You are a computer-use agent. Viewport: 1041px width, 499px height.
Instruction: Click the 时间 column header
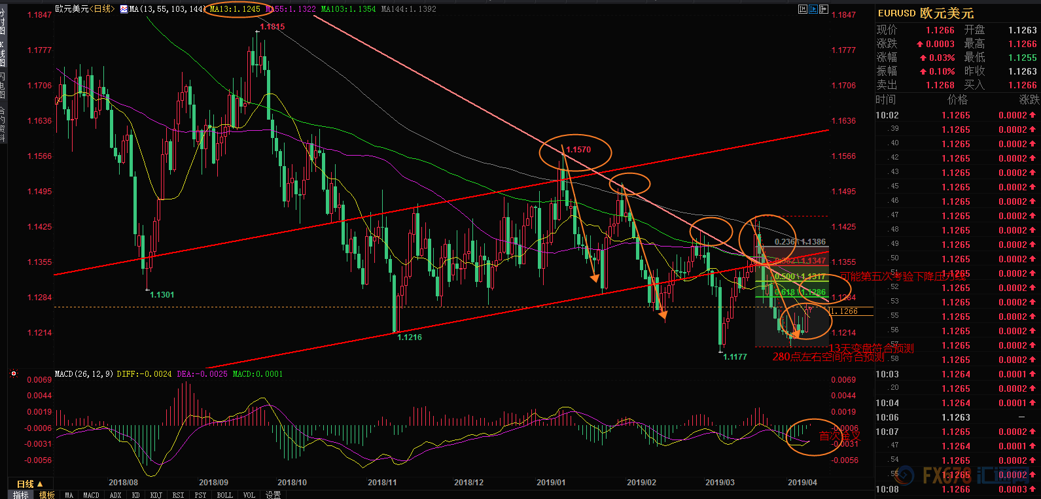886,99
